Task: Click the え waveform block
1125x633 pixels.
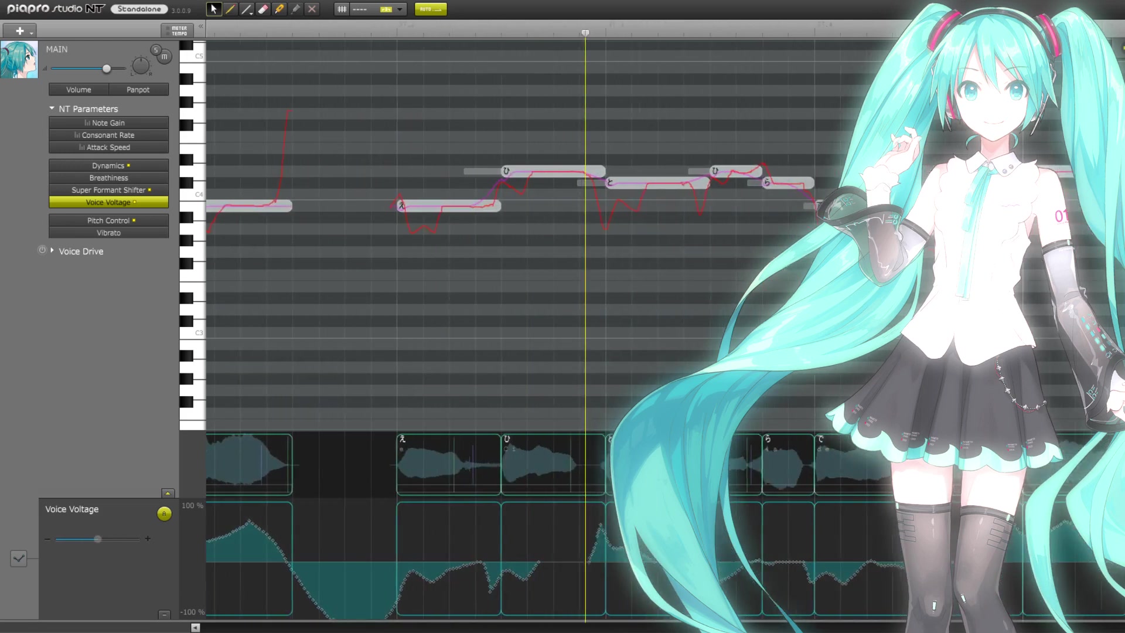Action: pos(448,465)
